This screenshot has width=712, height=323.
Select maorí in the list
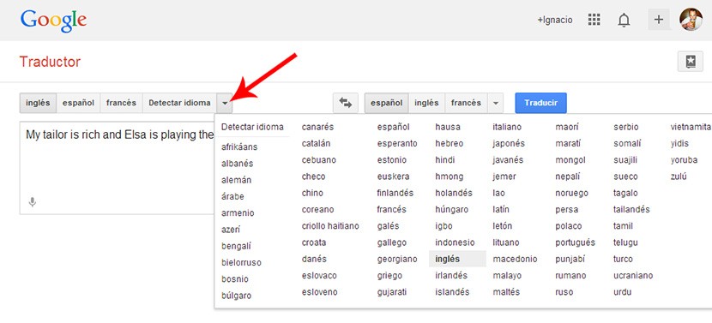tap(567, 127)
